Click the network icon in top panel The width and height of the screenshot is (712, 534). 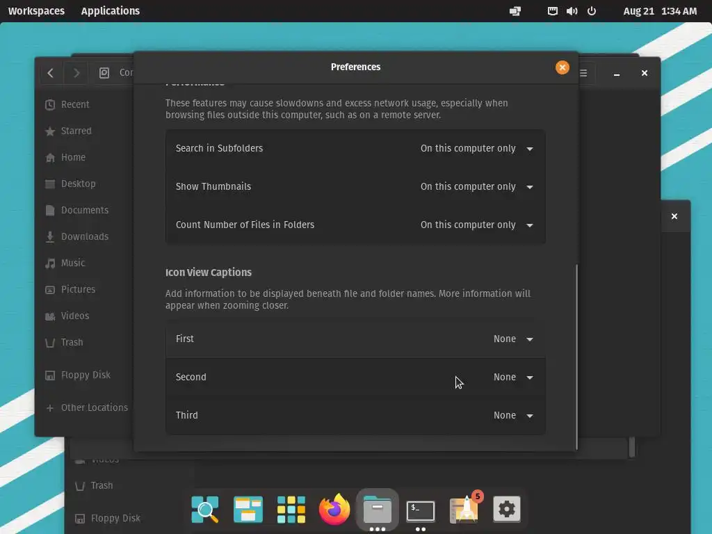pyautogui.click(x=552, y=11)
